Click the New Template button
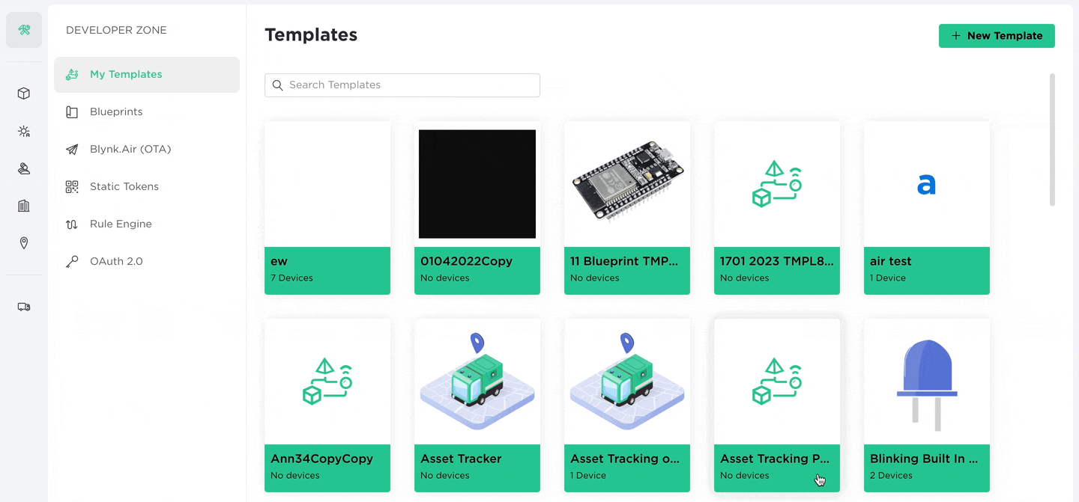This screenshot has height=502, width=1079. pyautogui.click(x=996, y=36)
